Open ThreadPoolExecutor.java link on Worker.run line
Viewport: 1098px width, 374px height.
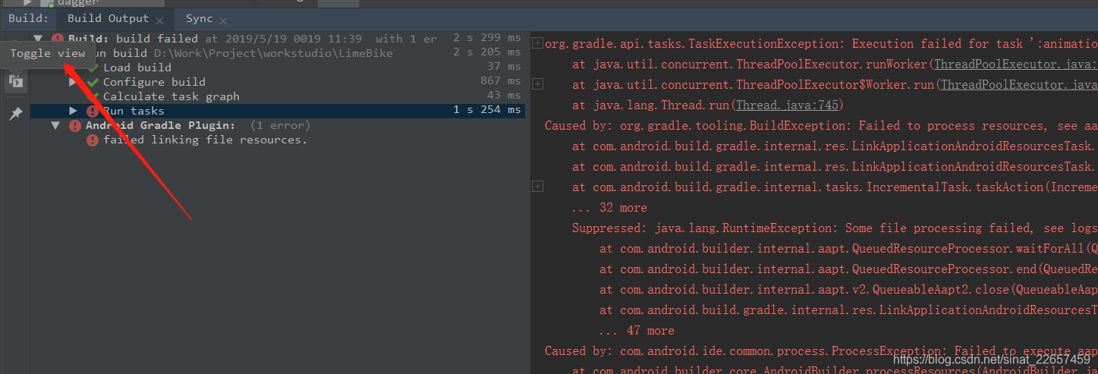tap(1019, 85)
